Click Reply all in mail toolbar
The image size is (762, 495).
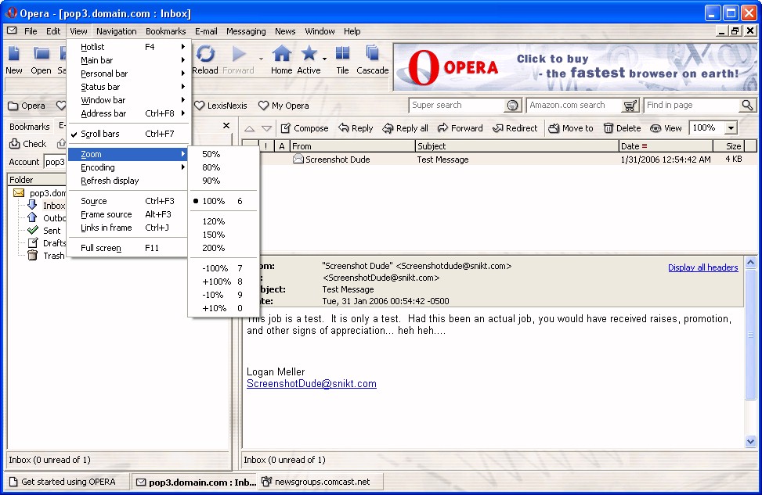(x=388, y=128)
